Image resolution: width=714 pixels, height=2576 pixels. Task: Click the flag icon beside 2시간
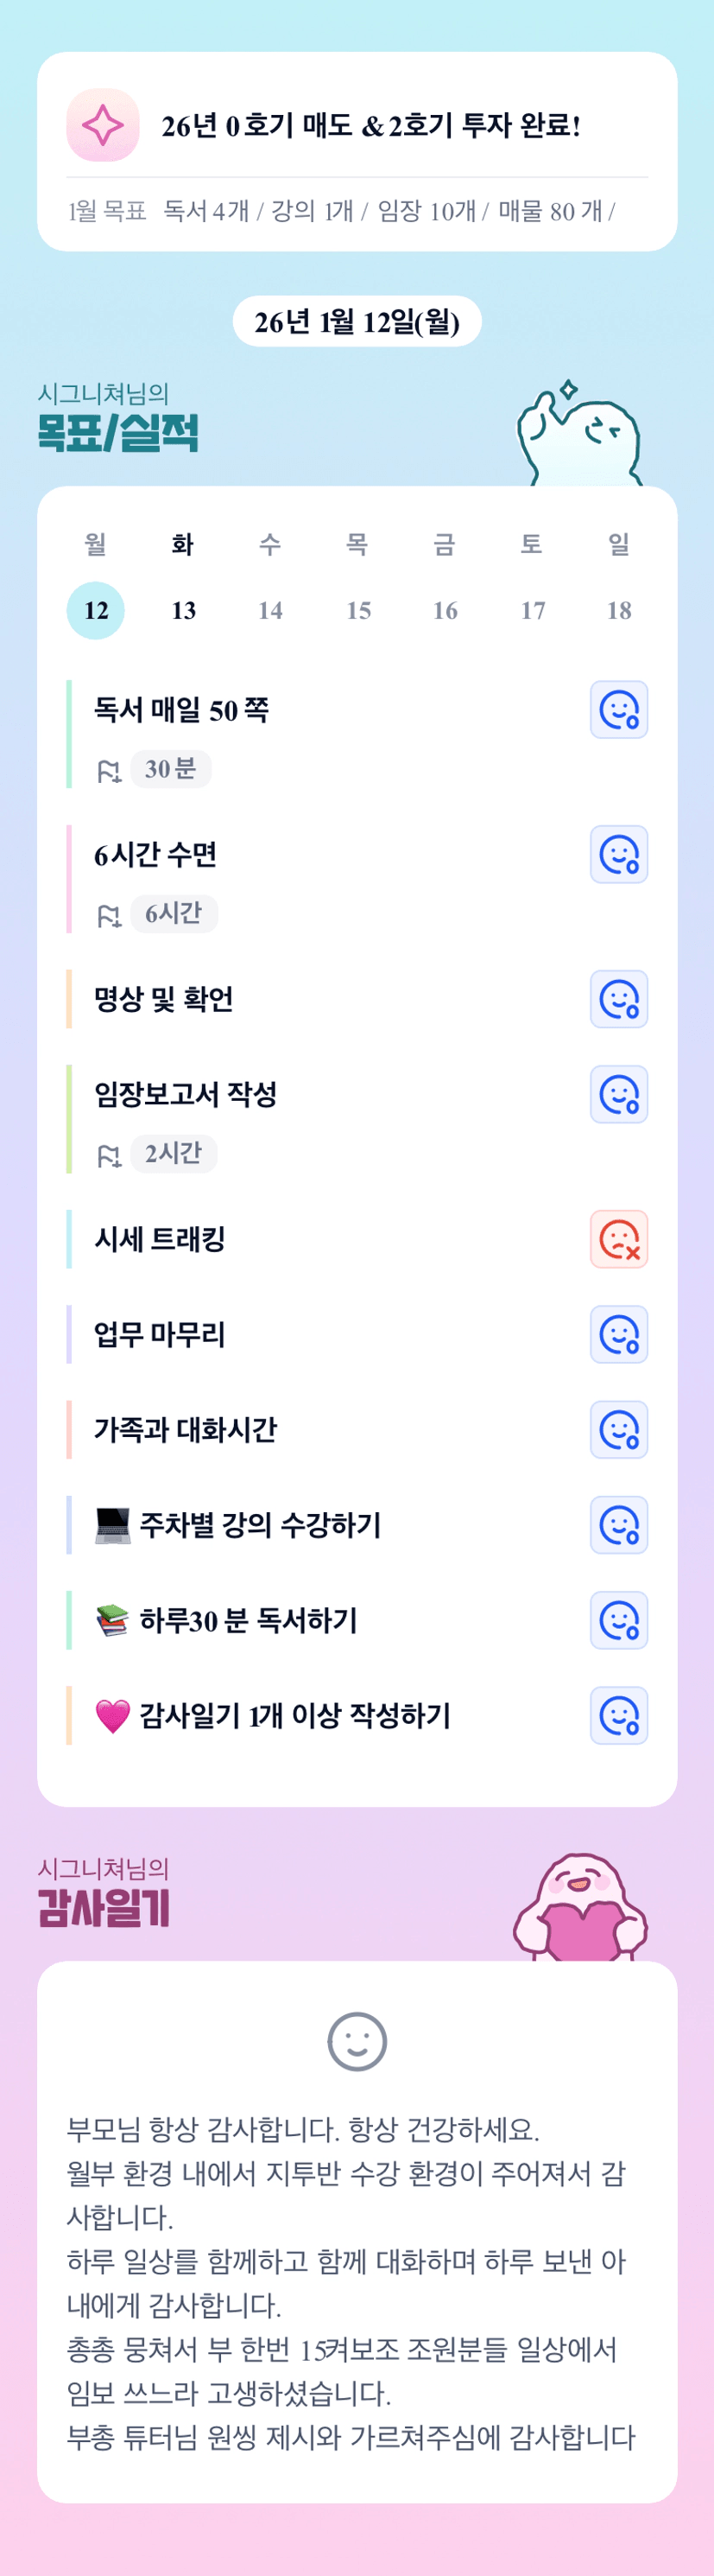(x=109, y=1155)
